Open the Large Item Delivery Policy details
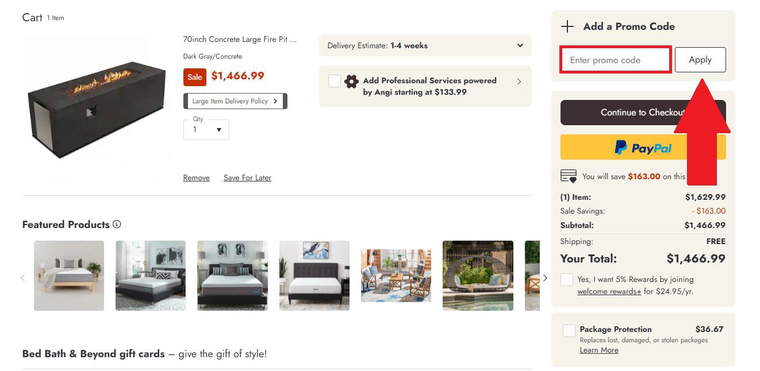 click(235, 101)
